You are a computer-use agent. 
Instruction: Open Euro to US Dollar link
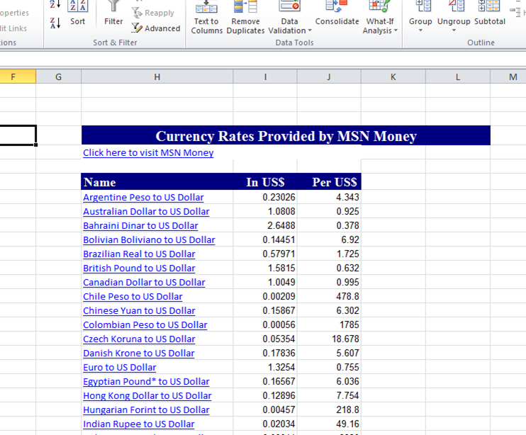pos(119,367)
